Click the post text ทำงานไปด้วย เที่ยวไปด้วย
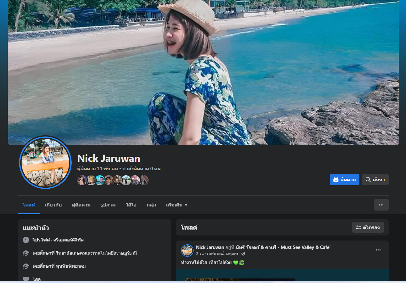This screenshot has height=283, width=406. [206, 262]
